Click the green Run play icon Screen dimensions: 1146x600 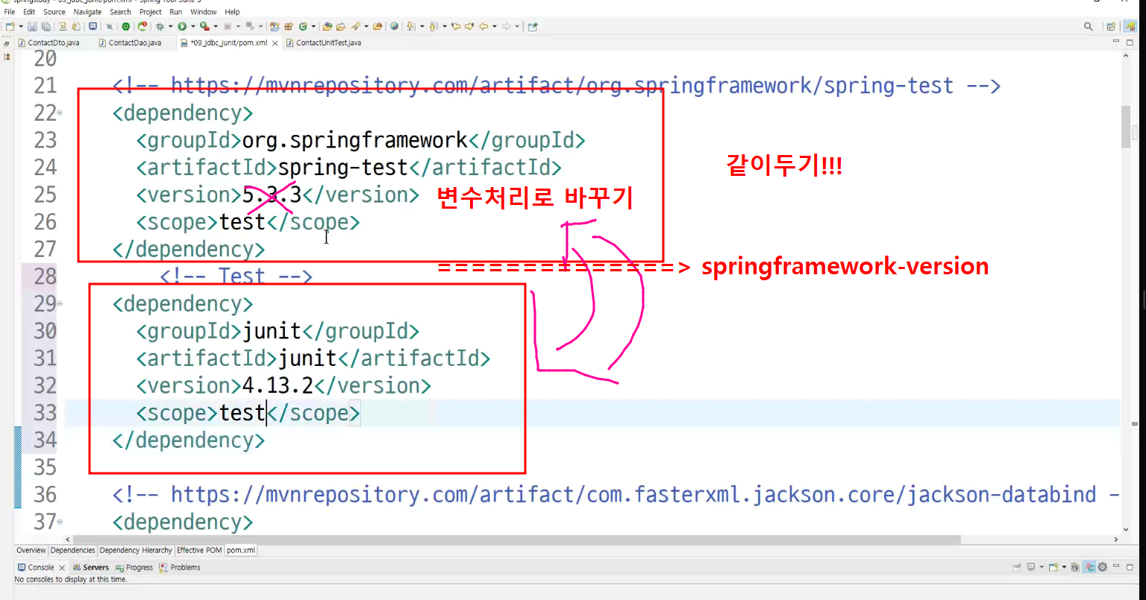181,26
